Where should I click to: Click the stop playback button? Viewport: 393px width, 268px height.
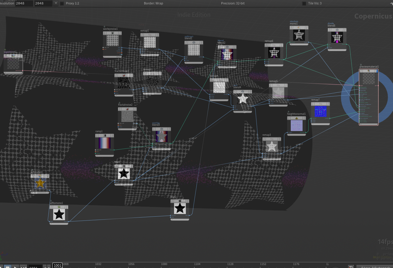click(8, 267)
